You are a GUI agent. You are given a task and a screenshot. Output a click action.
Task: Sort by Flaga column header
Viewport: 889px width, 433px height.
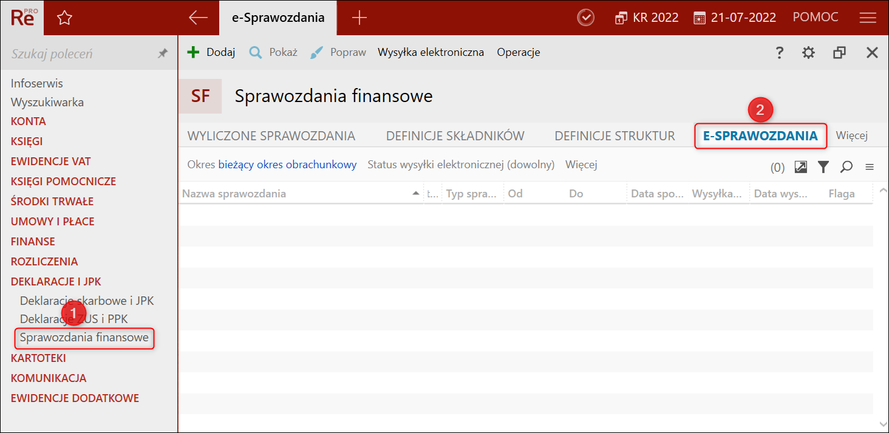point(842,194)
